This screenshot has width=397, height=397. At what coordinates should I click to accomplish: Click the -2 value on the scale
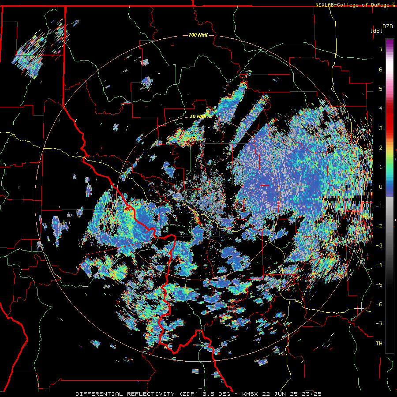(x=379, y=226)
